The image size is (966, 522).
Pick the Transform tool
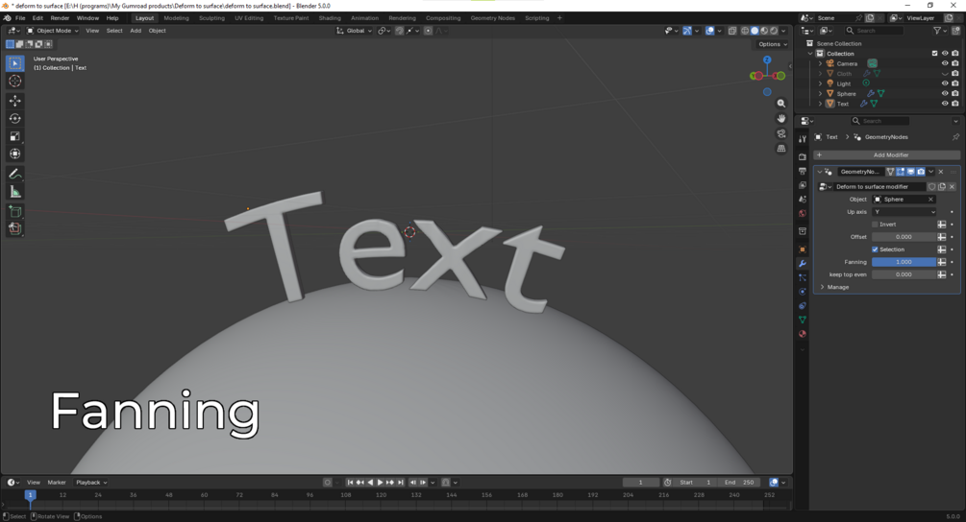[15, 154]
